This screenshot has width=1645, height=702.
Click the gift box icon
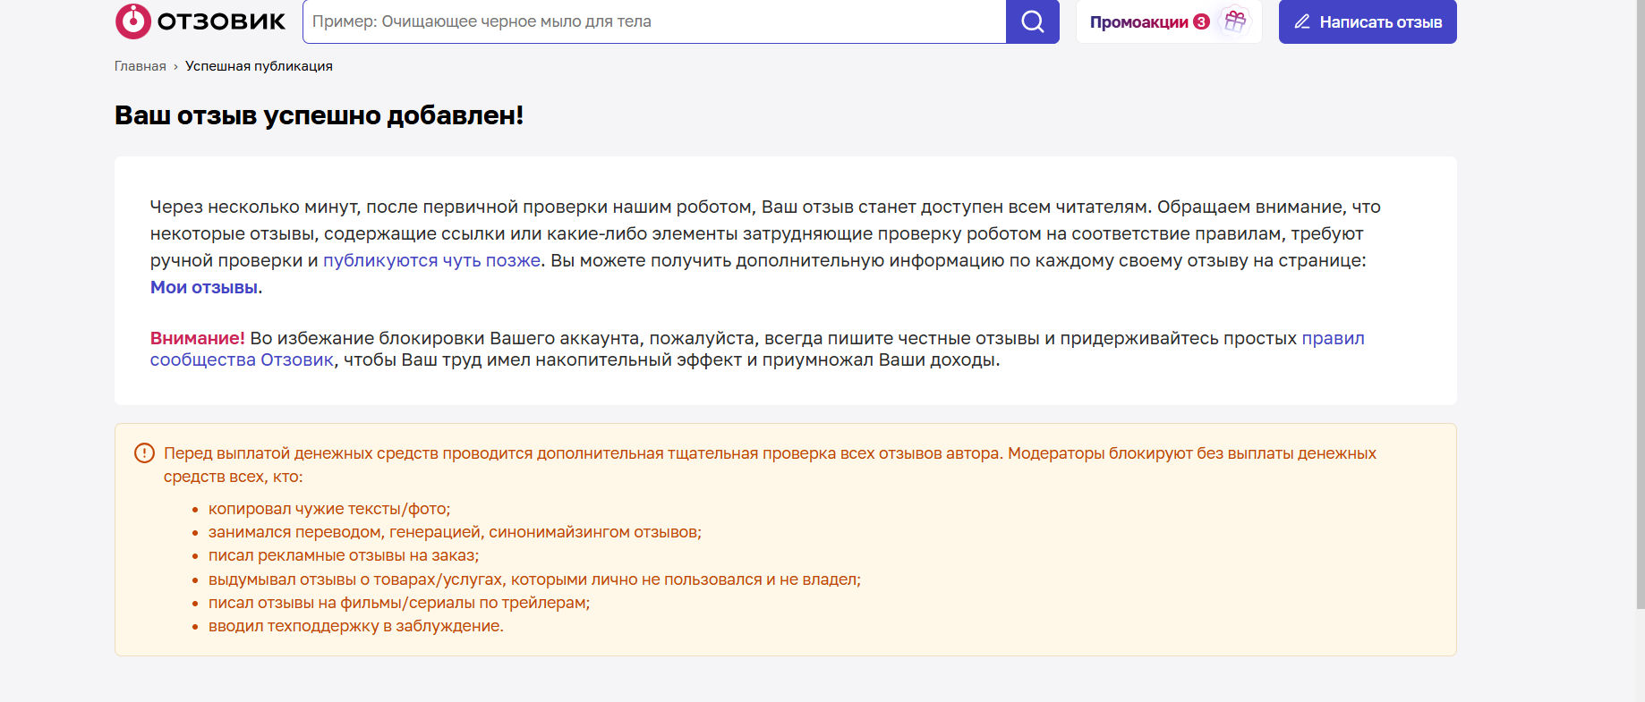coord(1235,21)
